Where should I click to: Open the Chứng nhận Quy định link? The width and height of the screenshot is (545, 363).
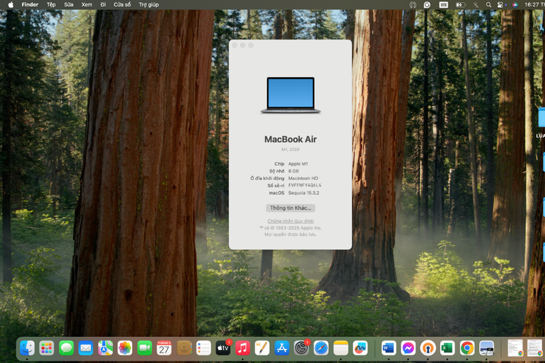click(291, 221)
